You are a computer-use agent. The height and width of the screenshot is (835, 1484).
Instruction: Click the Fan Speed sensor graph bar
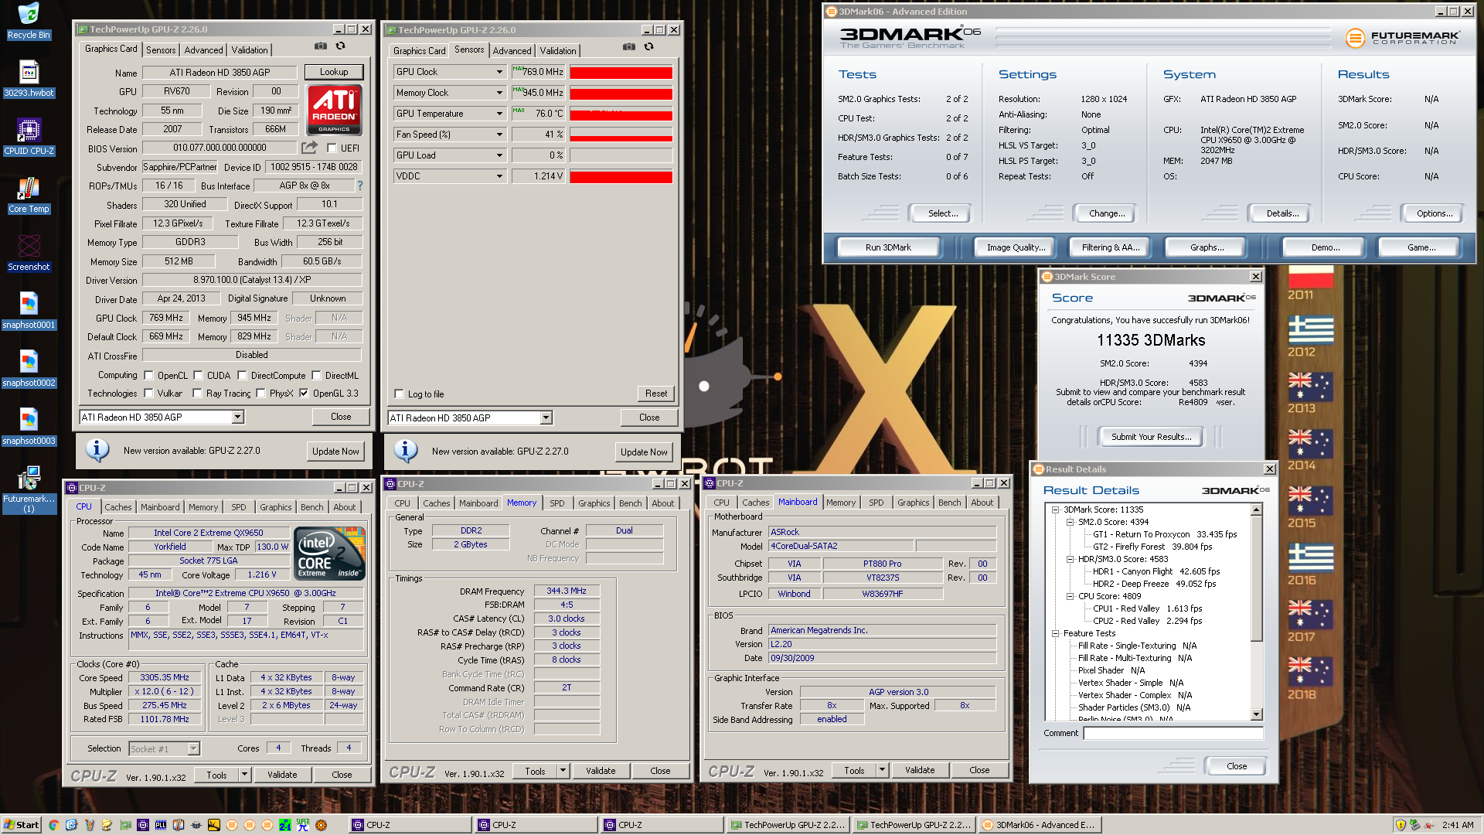pos(621,135)
